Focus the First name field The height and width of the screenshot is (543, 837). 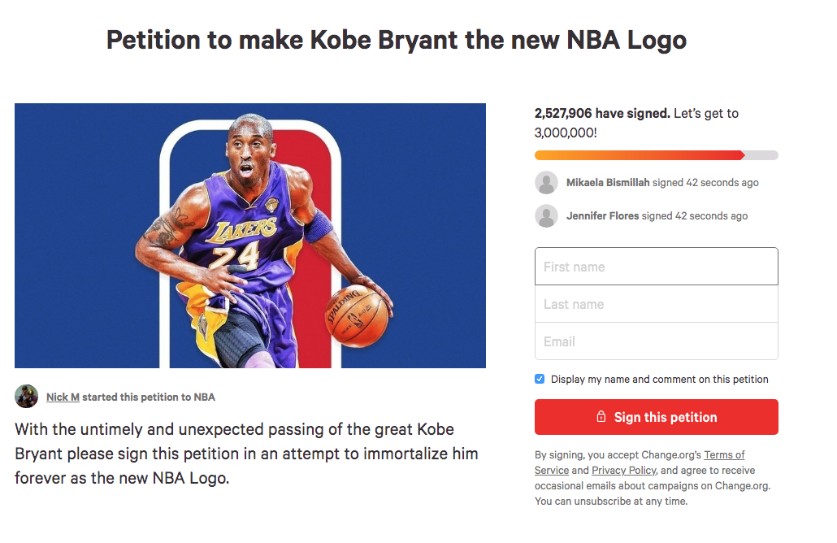click(x=656, y=267)
